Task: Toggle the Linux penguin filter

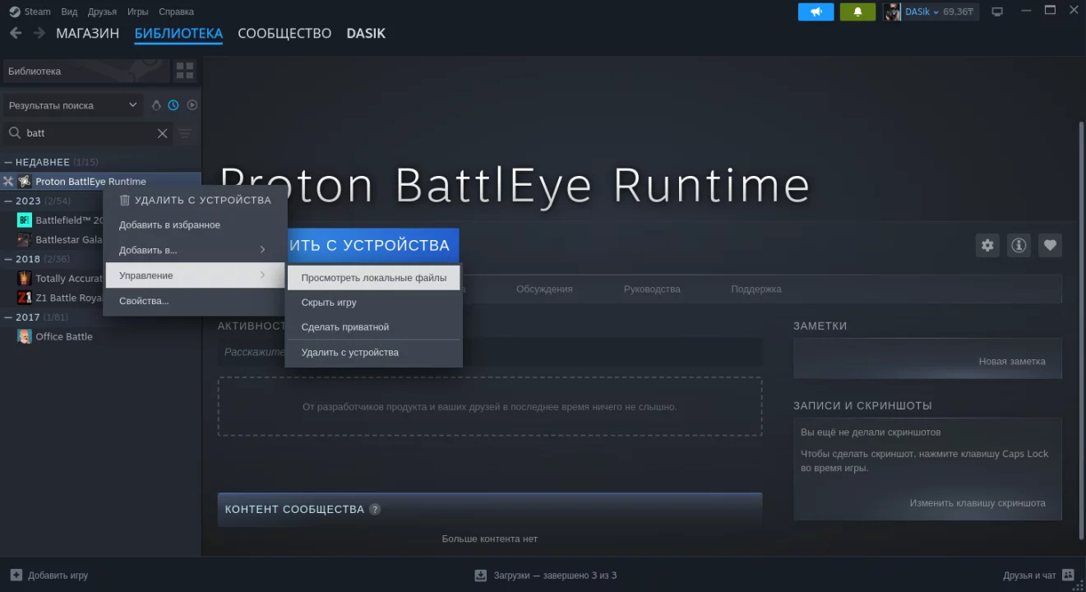Action: click(156, 105)
